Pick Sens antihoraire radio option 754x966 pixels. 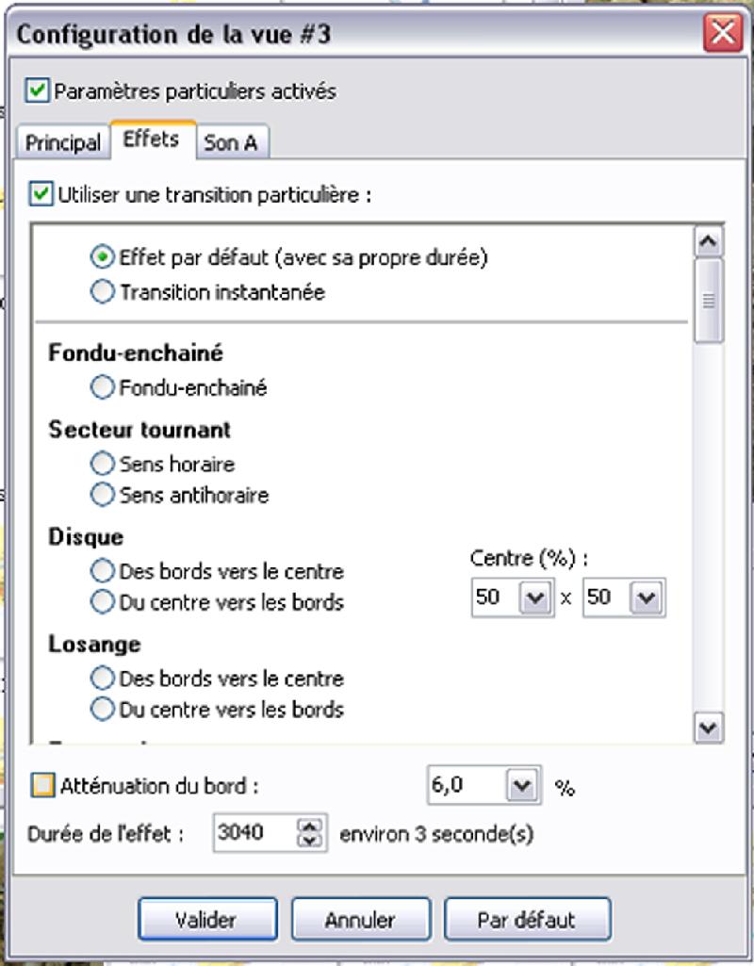tap(102, 494)
